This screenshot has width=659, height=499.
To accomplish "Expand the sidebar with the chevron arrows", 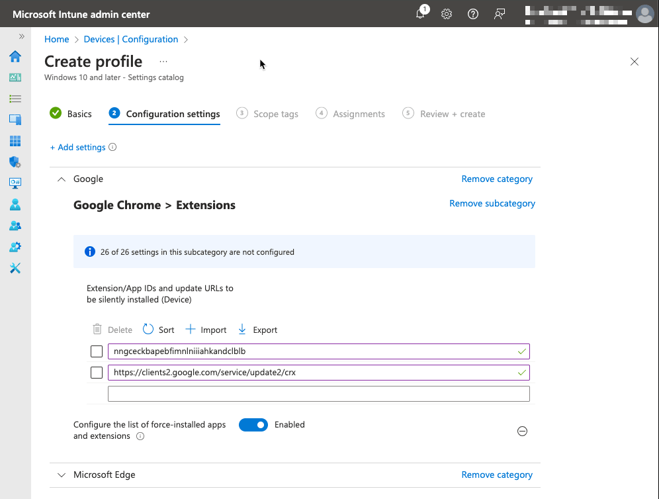I will click(22, 36).
